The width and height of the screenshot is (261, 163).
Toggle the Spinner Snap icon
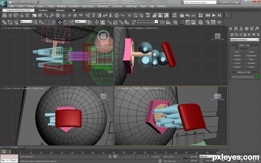pyautogui.click(x=127, y=22)
